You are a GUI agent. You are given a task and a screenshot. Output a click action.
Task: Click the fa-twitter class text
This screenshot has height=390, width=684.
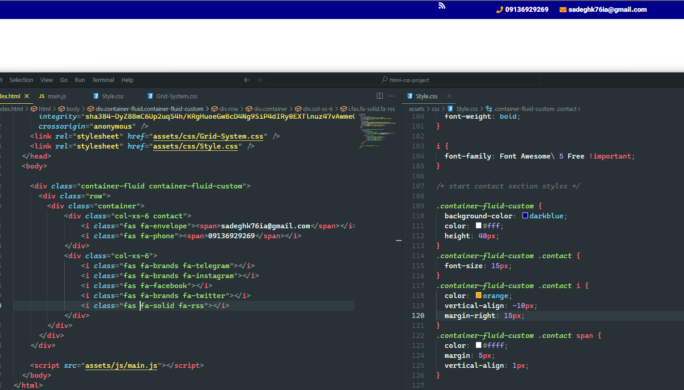pyautogui.click(x=204, y=296)
